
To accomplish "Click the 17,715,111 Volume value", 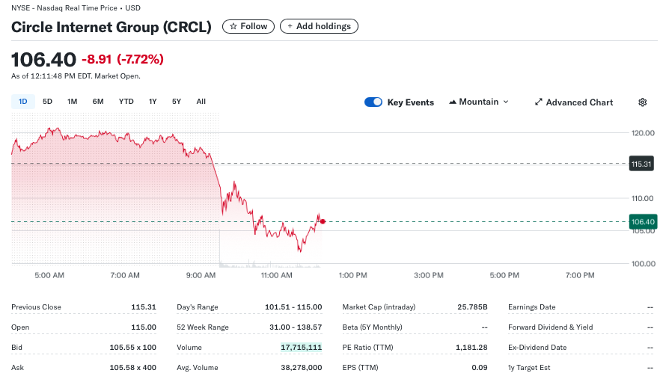I will coord(301,347).
